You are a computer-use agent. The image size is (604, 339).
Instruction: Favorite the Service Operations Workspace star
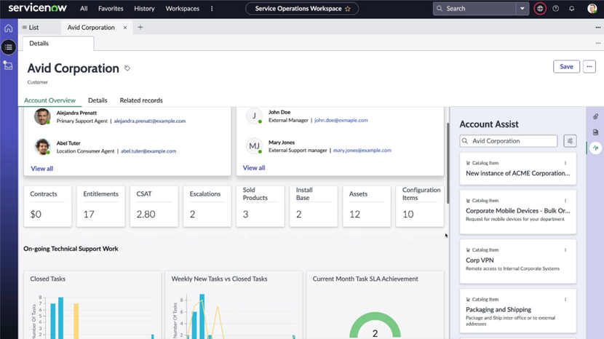[348, 9]
